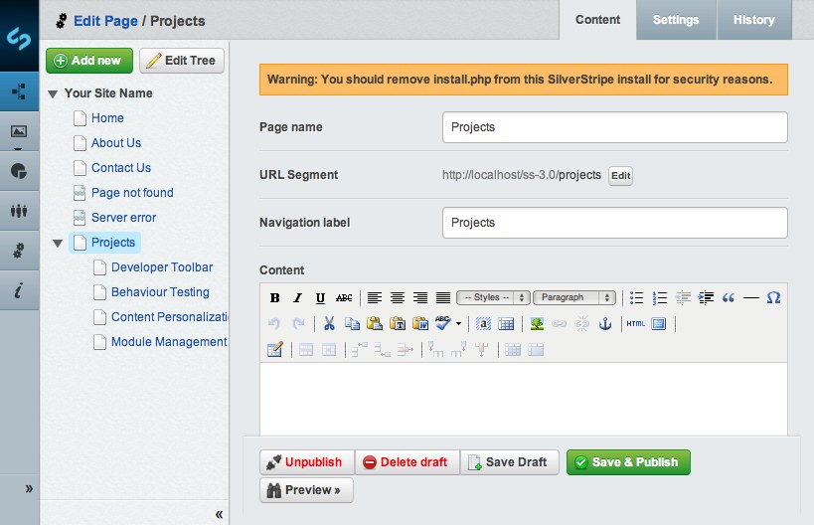Open the HTML source editor icon
This screenshot has width=814, height=525.
point(635,323)
